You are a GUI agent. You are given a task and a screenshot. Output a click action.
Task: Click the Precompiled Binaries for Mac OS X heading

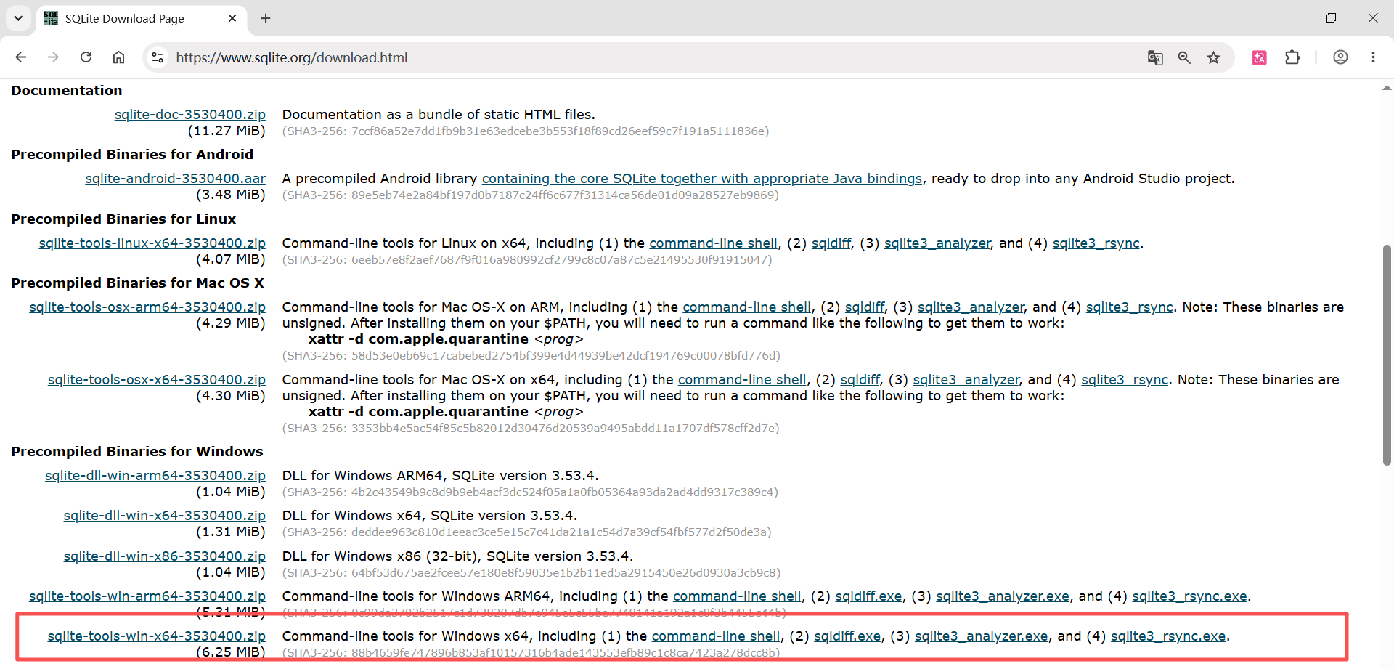(137, 283)
